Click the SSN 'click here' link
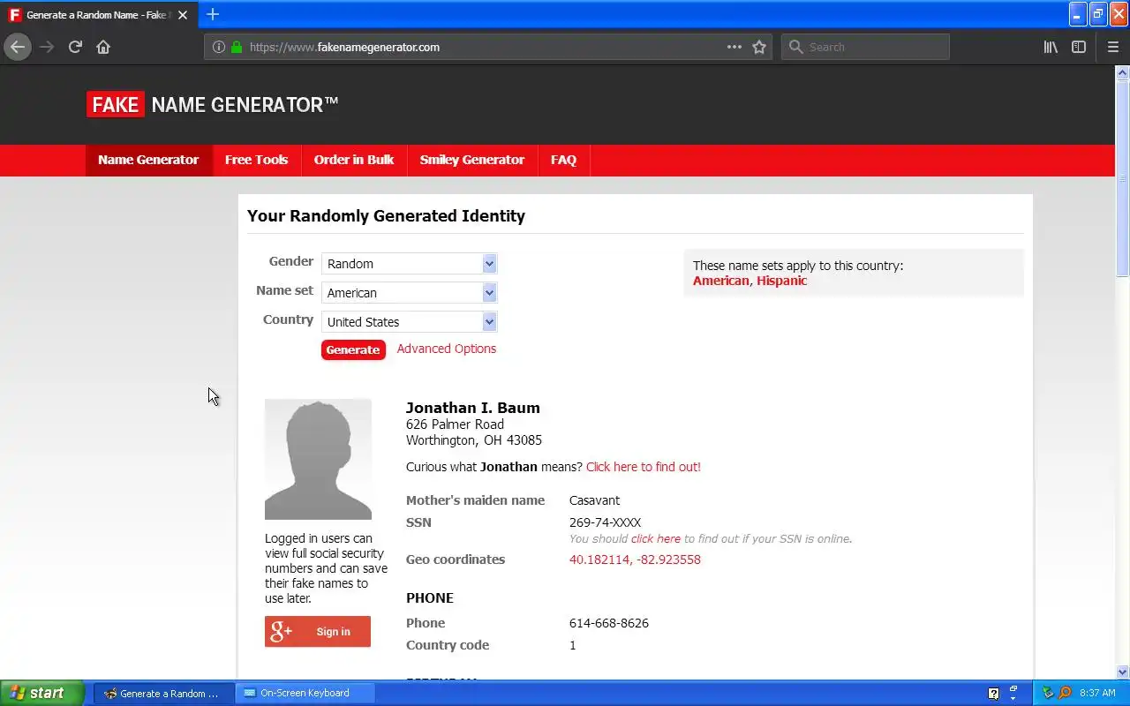The width and height of the screenshot is (1130, 706). tap(656, 538)
